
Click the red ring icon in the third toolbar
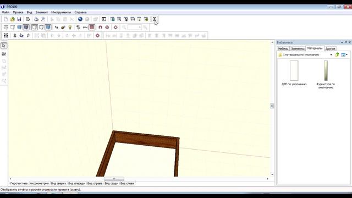(x=97, y=35)
